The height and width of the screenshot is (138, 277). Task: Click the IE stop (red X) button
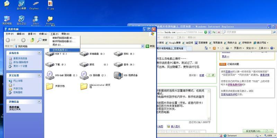tap(219, 32)
